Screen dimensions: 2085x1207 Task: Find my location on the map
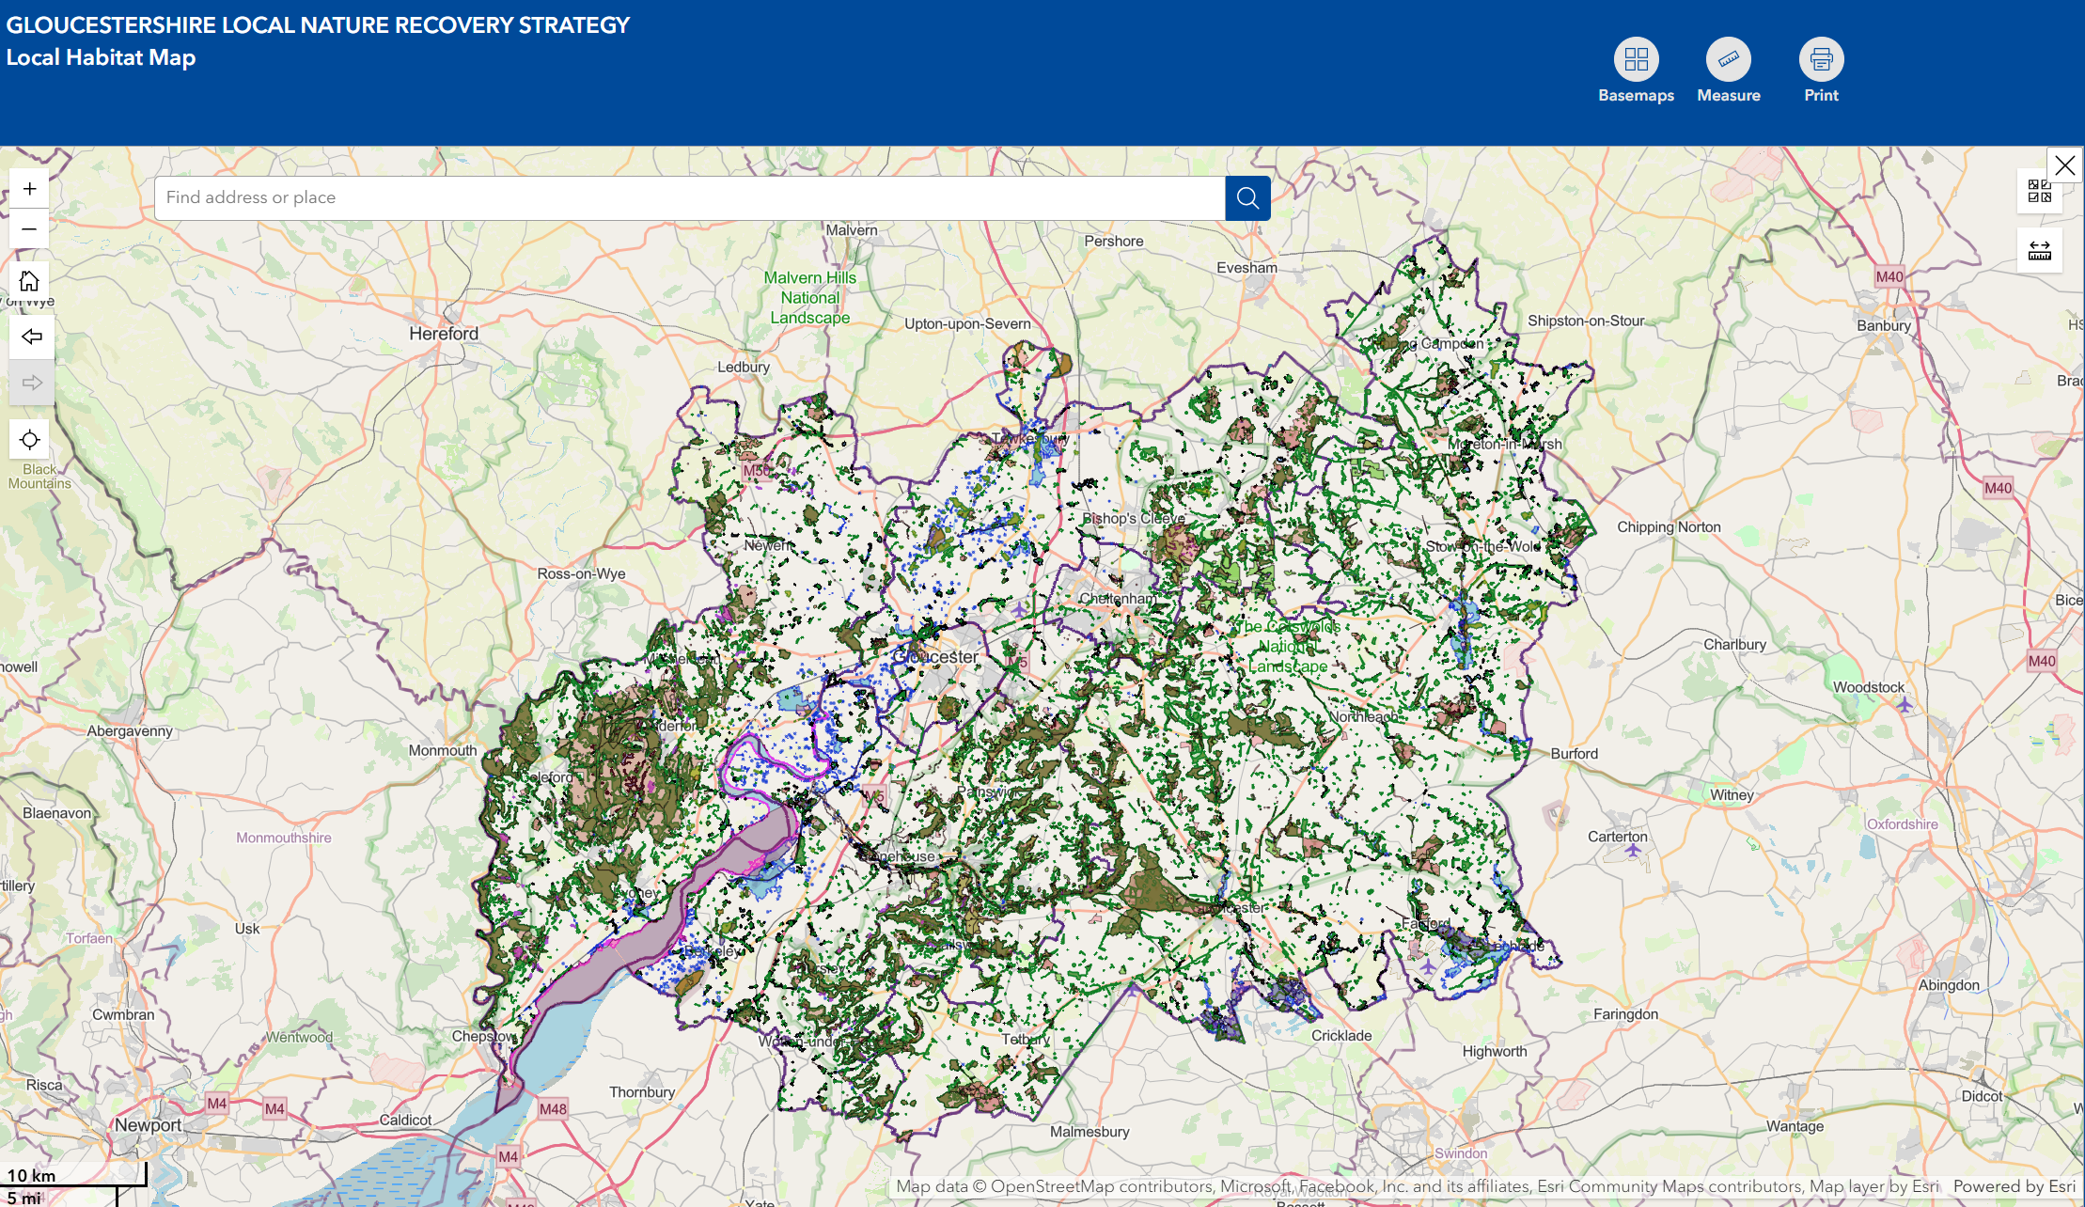[x=29, y=440]
